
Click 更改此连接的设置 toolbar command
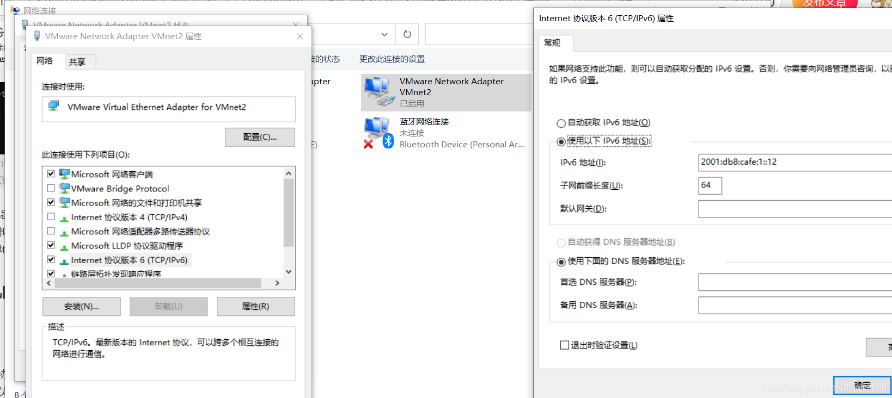[x=392, y=59]
